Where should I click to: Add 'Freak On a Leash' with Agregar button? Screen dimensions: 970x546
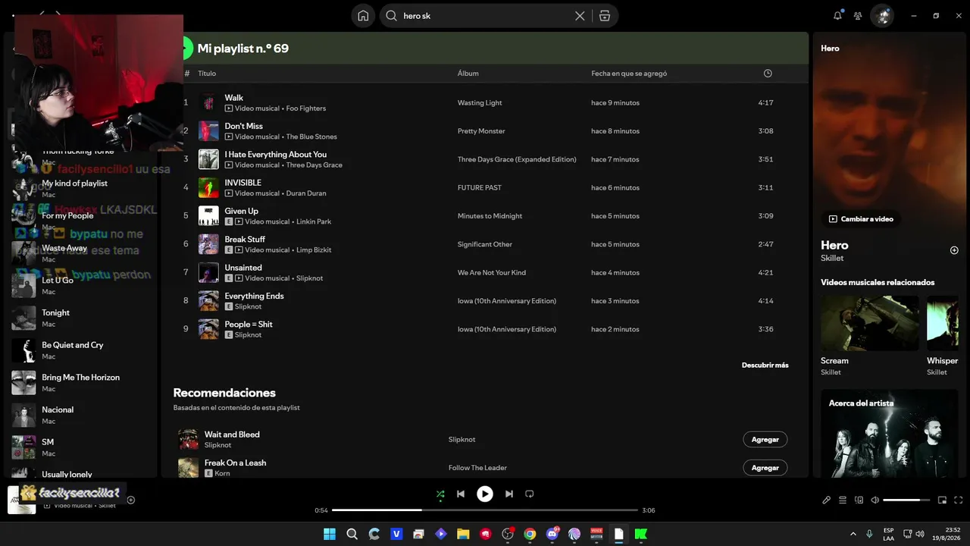(765, 468)
